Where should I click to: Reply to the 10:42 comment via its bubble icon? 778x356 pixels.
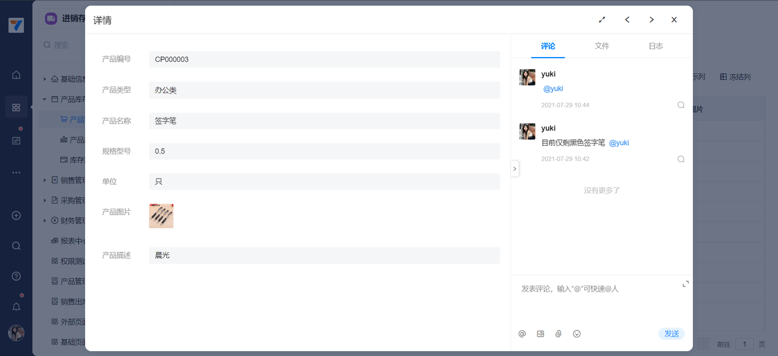(x=681, y=159)
